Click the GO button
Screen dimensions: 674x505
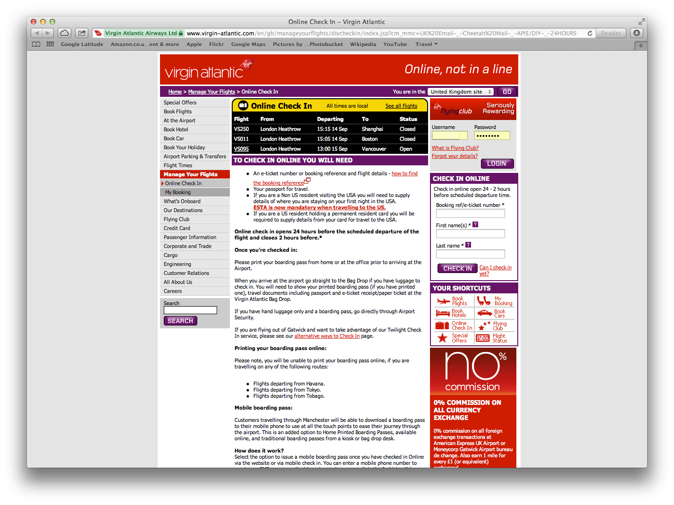point(507,92)
